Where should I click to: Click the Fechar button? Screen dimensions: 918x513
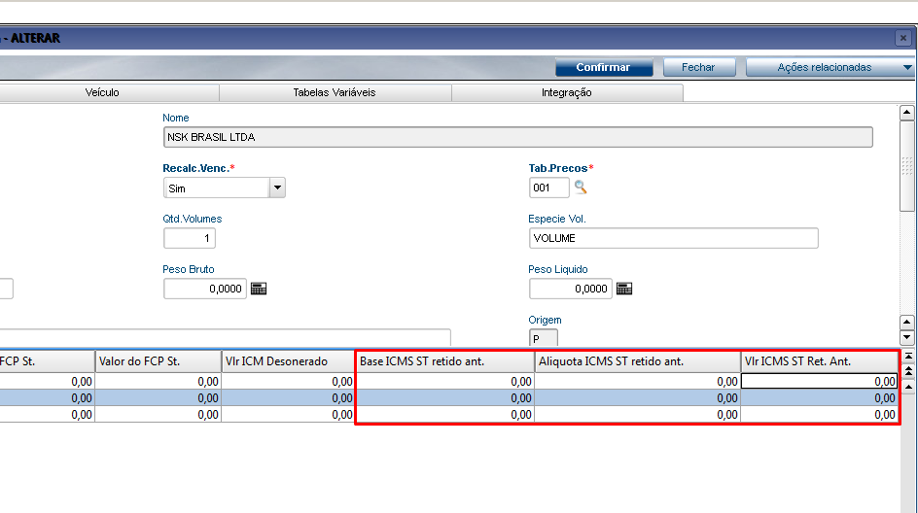click(x=699, y=67)
